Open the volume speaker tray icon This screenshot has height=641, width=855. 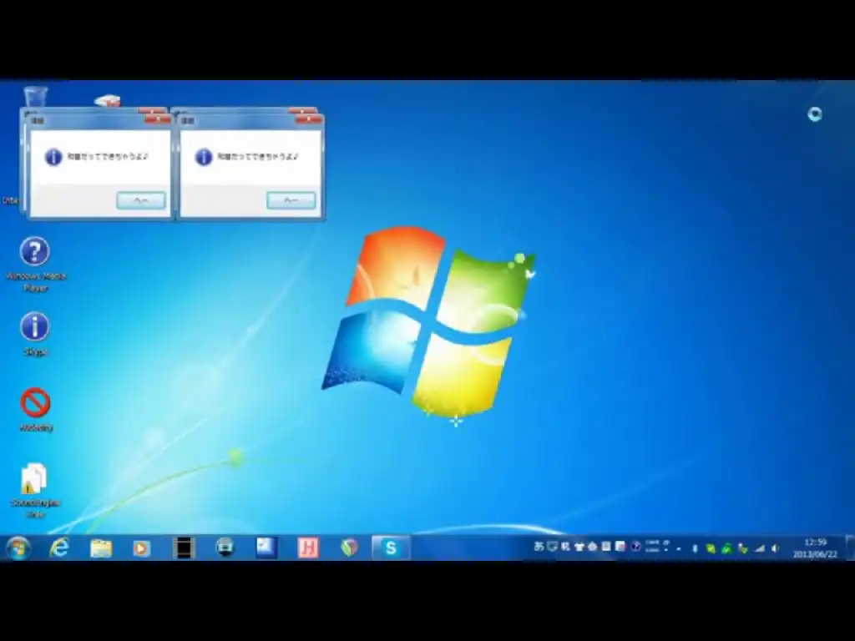pyautogui.click(x=775, y=549)
